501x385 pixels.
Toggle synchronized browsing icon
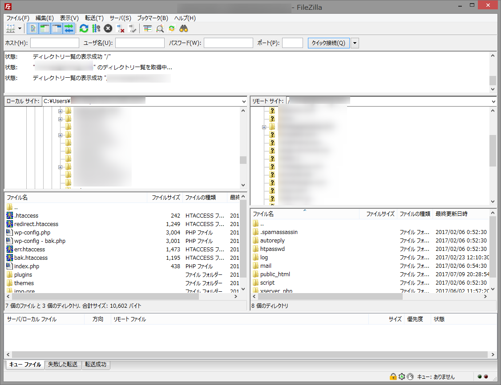click(172, 29)
